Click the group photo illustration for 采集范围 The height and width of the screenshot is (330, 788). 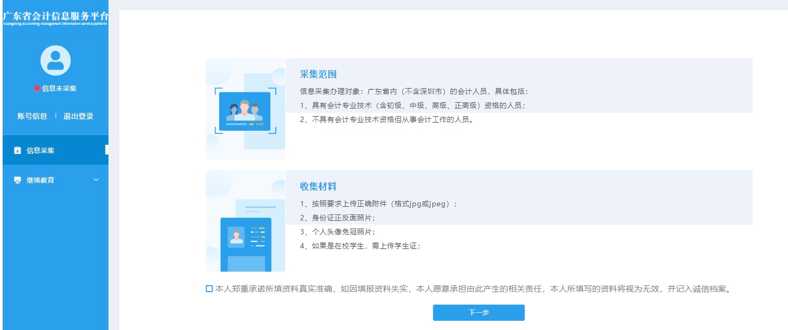point(246,110)
